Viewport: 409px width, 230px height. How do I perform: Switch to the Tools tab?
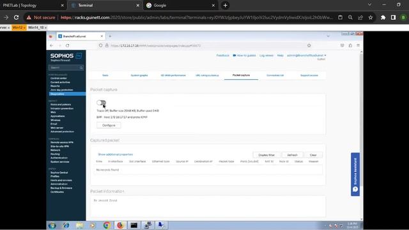coord(105,75)
